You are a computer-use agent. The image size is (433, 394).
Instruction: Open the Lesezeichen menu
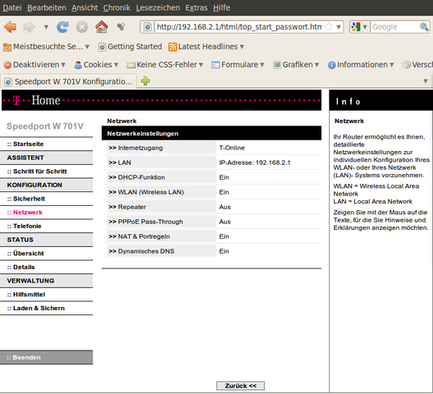click(157, 7)
